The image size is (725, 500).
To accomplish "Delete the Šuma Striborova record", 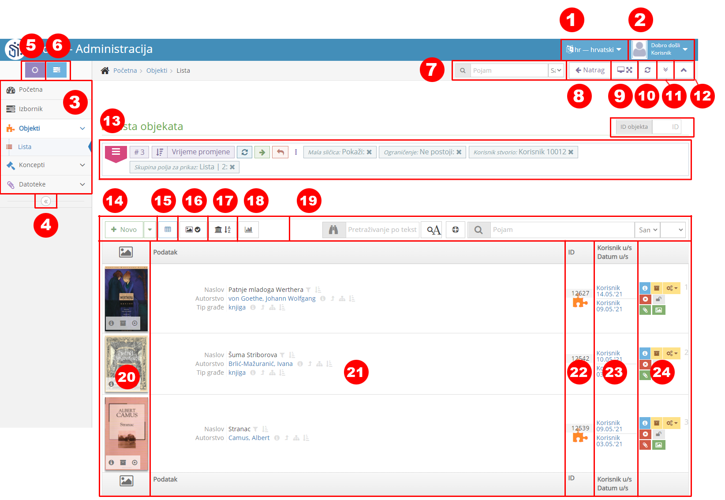I will pos(645,364).
